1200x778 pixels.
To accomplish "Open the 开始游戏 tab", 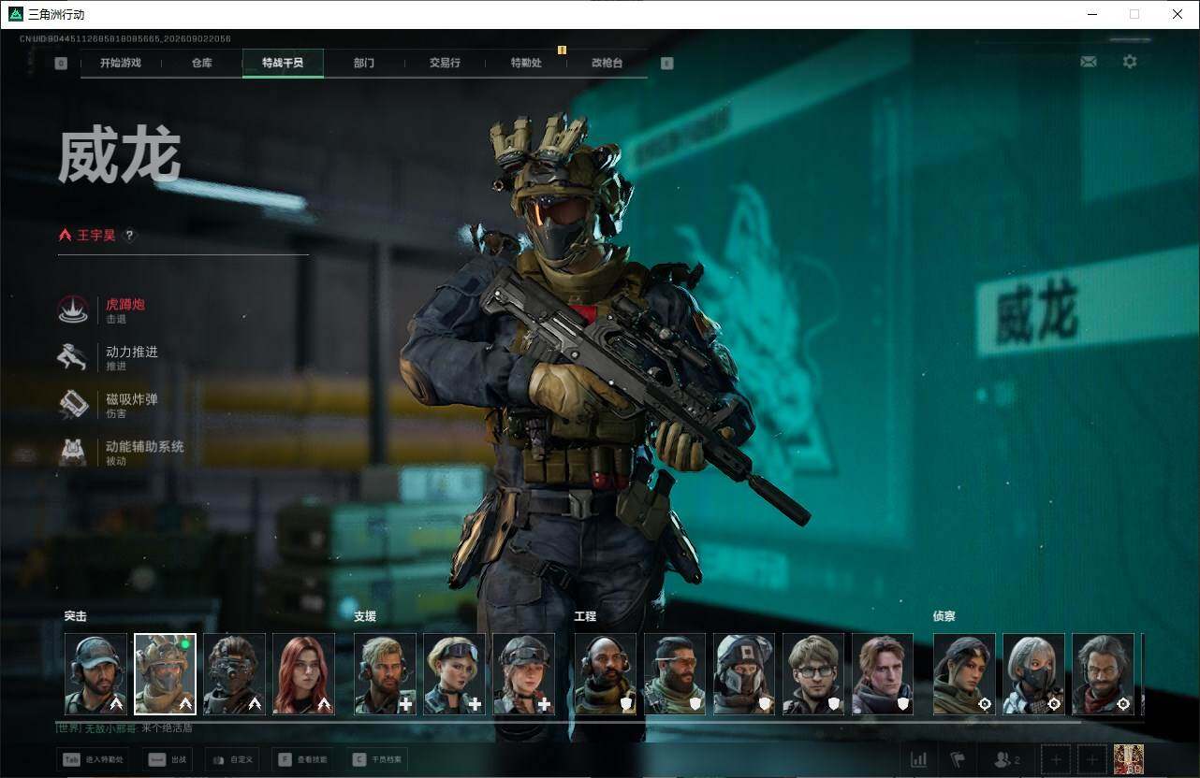I will click(x=121, y=63).
